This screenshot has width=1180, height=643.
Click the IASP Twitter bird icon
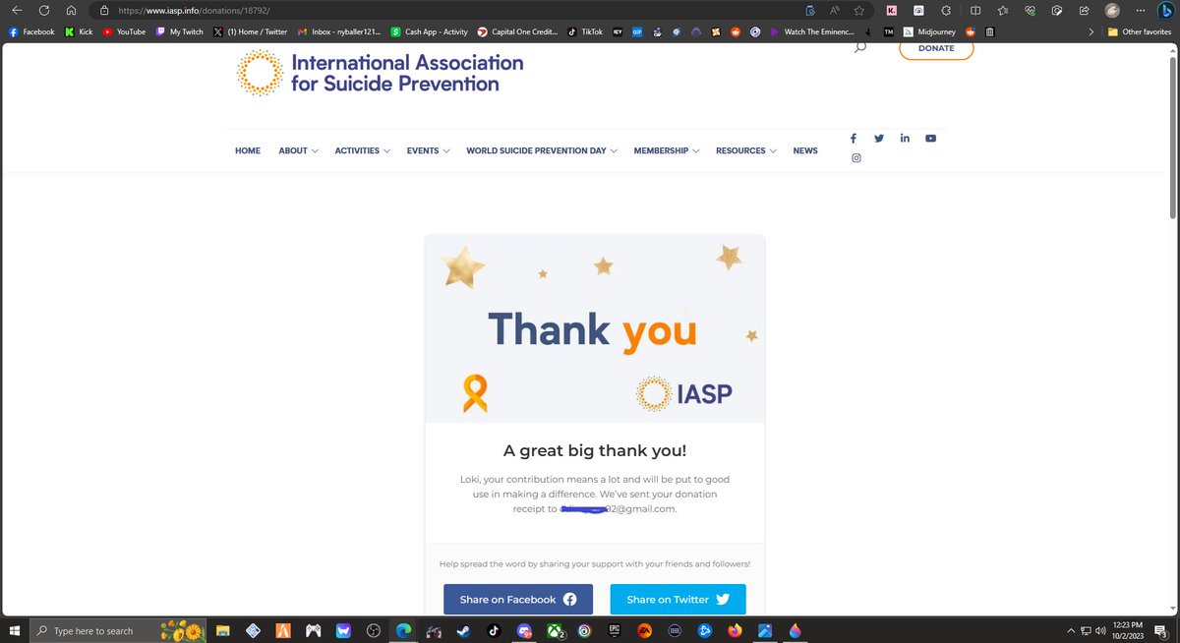click(878, 138)
